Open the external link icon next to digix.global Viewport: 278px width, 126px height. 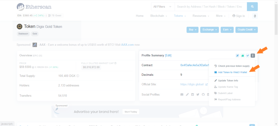207,85
